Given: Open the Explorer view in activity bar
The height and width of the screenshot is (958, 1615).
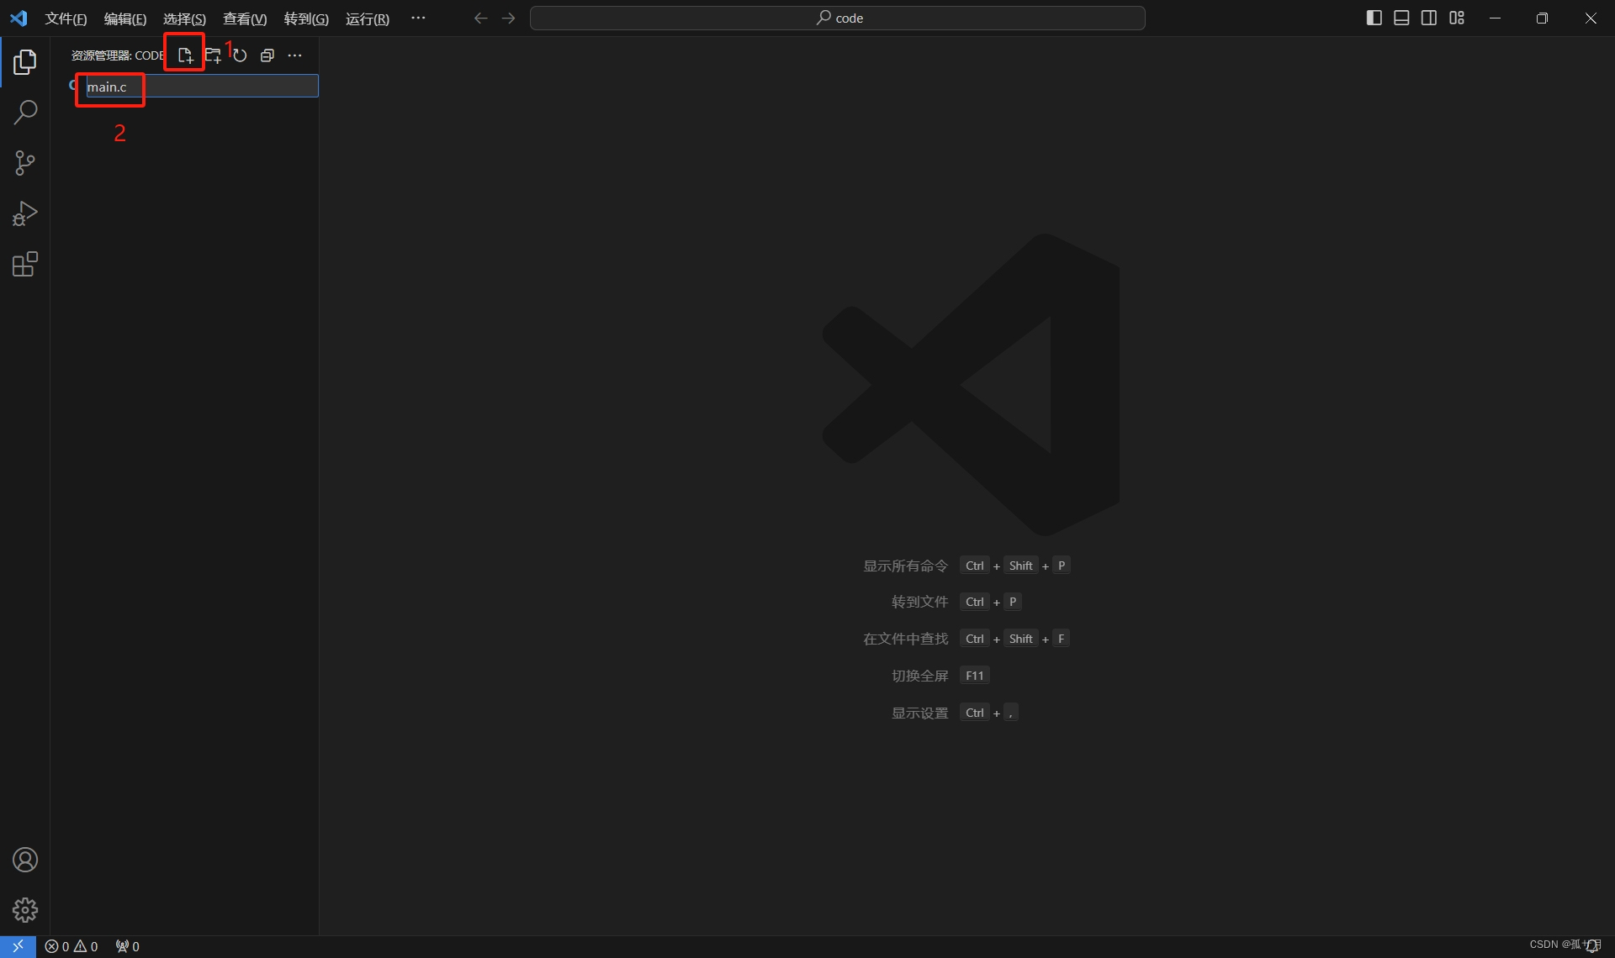Looking at the screenshot, I should pos(25,61).
